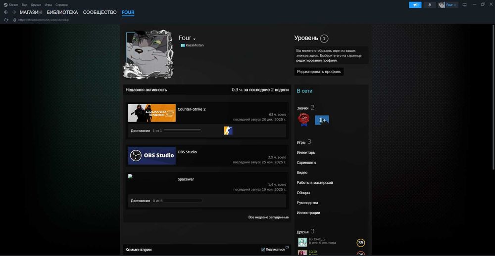The height and width of the screenshot is (256, 495).
Task: Switch to Big Picture mode icon
Action: 464,5
